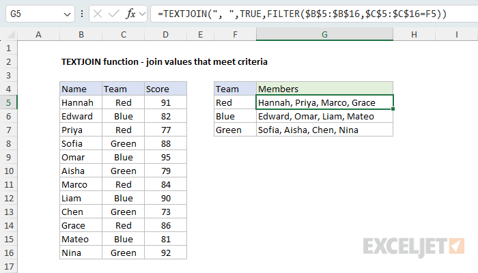Click inside the formula bar input
The height and width of the screenshot is (273, 478).
[x=314, y=14]
